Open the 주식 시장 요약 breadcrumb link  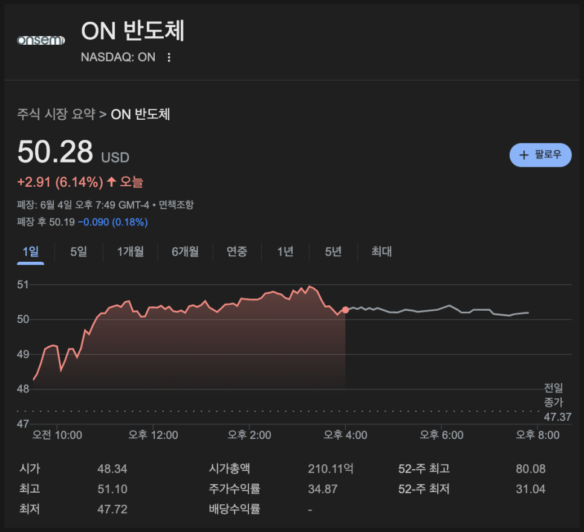click(x=56, y=114)
